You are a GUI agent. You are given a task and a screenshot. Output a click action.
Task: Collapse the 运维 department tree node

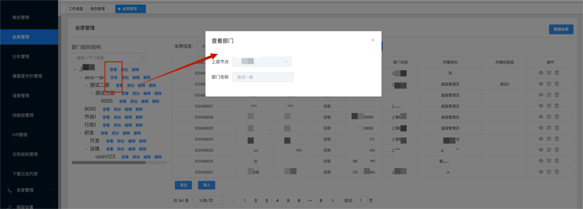pos(86,149)
